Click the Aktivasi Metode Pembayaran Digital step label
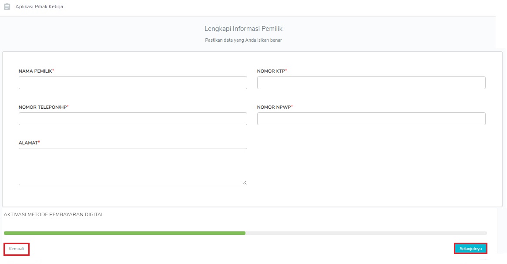The width and height of the screenshot is (507, 264). tap(54, 214)
